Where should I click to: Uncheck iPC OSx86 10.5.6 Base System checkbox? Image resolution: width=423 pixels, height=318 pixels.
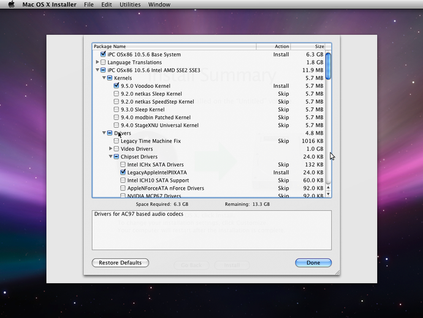(103, 54)
